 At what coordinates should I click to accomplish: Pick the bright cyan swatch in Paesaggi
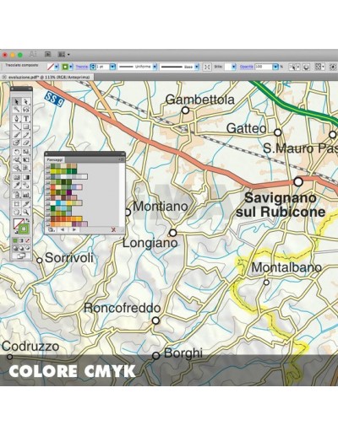58,202
